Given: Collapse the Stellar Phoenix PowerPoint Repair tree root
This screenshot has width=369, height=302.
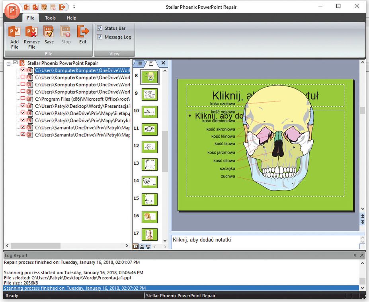Looking at the screenshot, I should (9, 63).
